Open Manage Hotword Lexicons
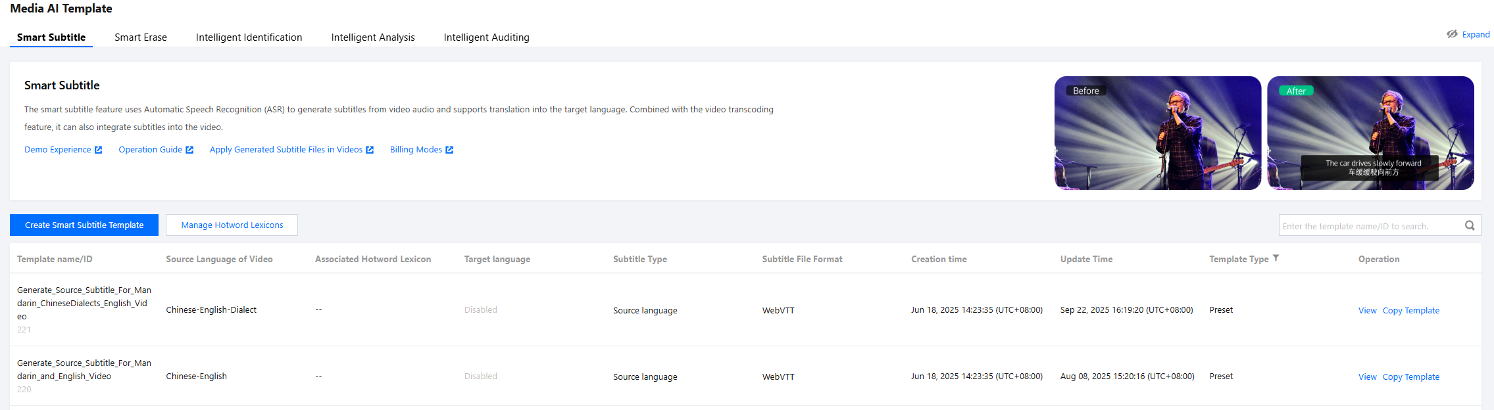This screenshot has height=410, width=1494. 232,225
